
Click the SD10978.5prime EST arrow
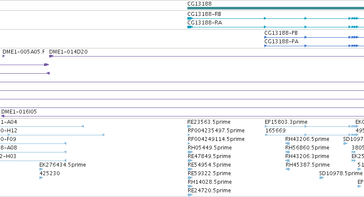322,178
